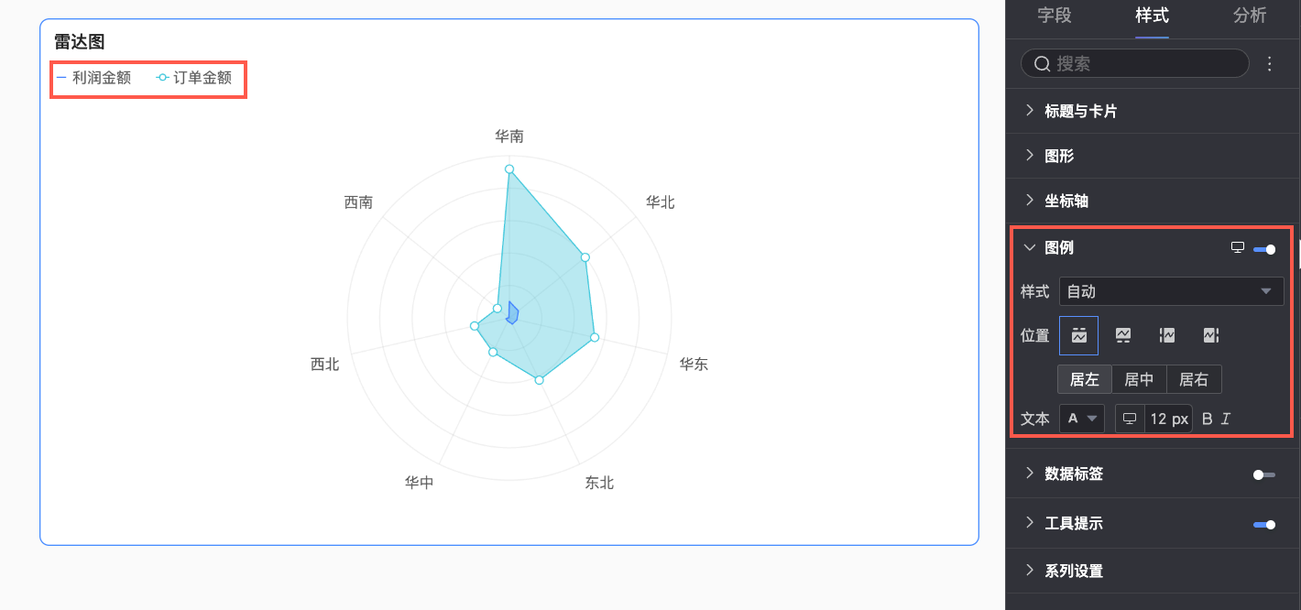Set legend position to top
The height and width of the screenshot is (610, 1301).
coord(1078,335)
